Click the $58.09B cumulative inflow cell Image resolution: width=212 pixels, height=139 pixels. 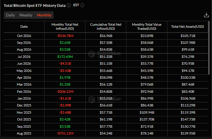106,78
